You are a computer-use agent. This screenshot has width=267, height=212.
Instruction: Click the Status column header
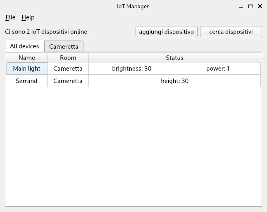174,58
